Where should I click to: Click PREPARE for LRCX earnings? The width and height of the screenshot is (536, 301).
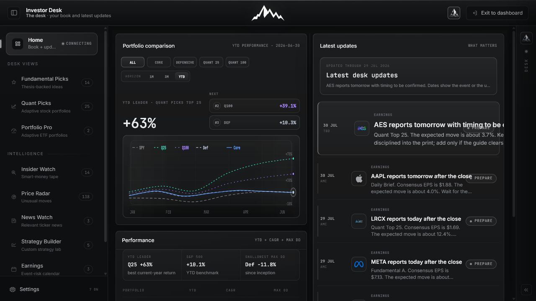[481, 221]
